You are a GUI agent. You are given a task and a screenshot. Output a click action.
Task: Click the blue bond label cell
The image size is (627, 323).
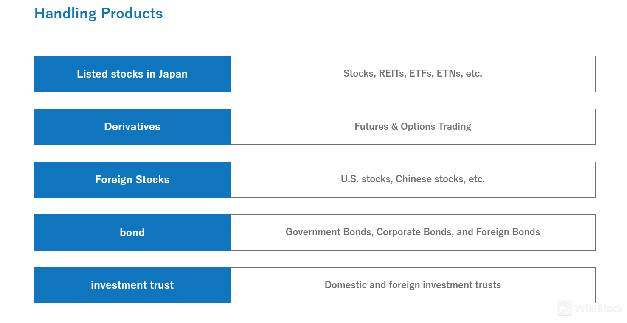pyautogui.click(x=132, y=232)
